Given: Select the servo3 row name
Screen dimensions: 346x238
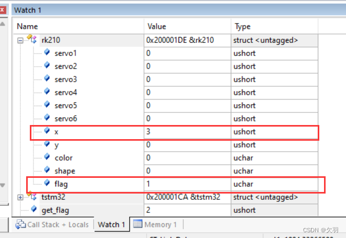Looking at the screenshot, I should [x=66, y=79].
